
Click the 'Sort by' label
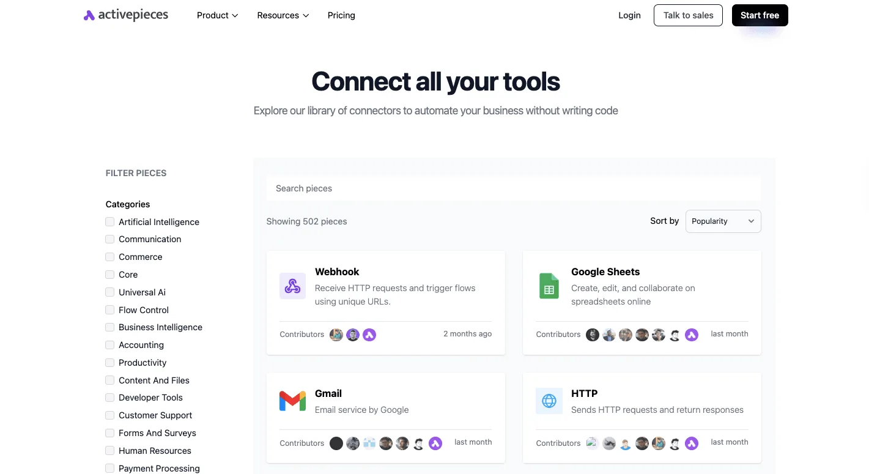664,221
